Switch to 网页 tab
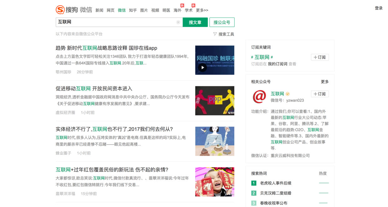The height and width of the screenshot is (207, 388). (x=110, y=10)
